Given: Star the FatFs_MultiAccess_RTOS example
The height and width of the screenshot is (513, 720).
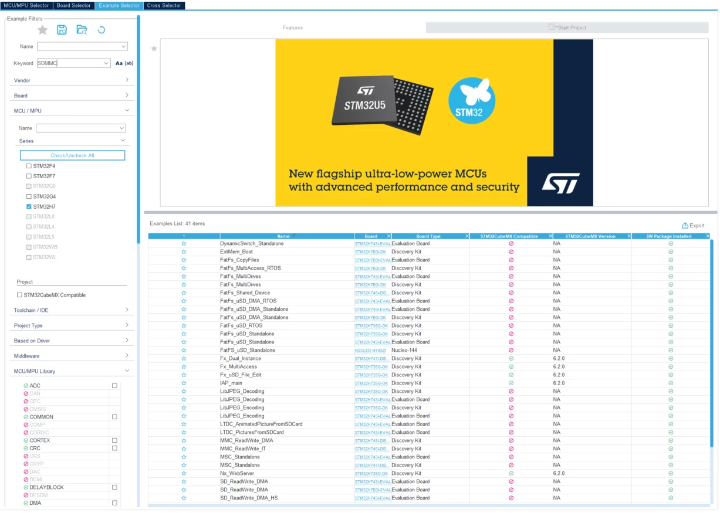Looking at the screenshot, I should point(184,268).
